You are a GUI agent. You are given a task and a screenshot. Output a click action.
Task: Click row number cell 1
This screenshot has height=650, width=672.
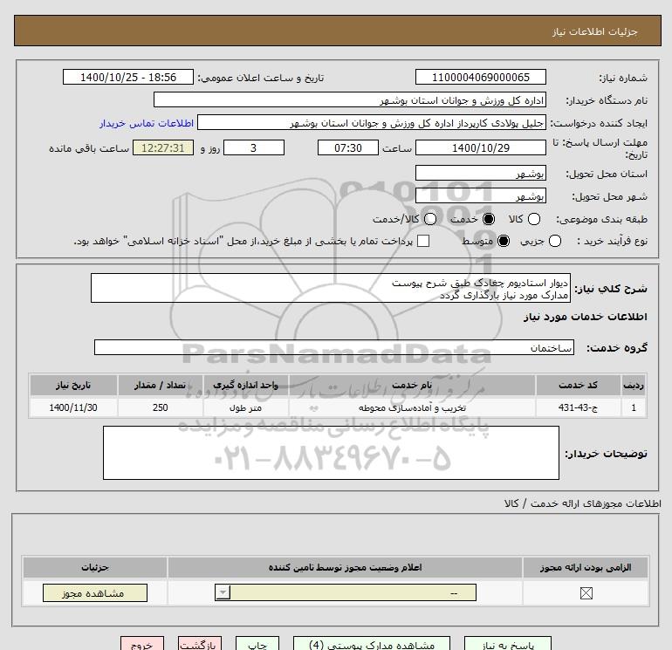[x=634, y=407]
